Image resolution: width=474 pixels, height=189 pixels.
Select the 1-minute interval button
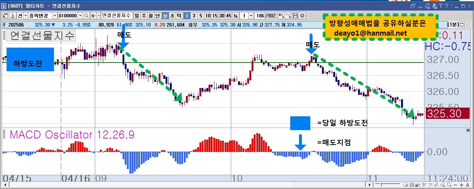tap(186, 16)
